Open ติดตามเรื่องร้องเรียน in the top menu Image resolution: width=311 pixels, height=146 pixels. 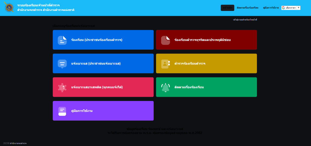pos(248,8)
